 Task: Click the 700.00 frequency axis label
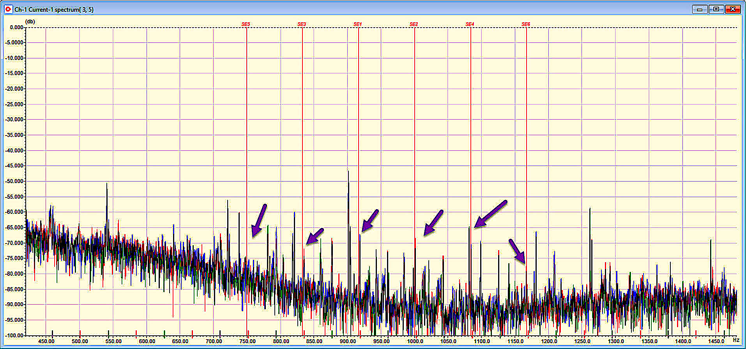click(x=214, y=341)
